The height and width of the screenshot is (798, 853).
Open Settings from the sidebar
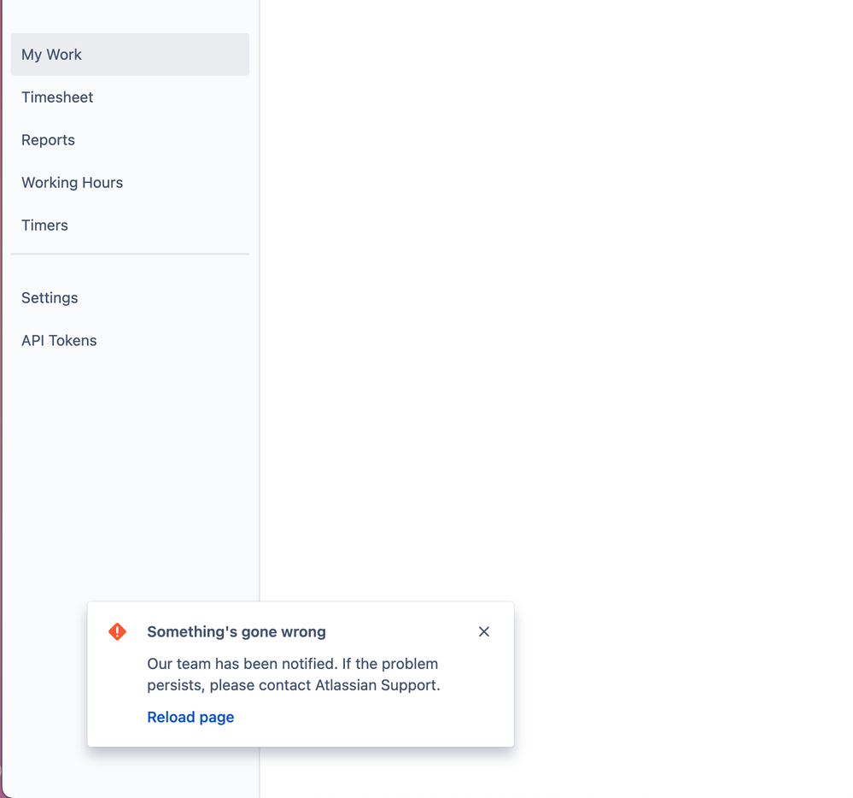click(x=50, y=298)
